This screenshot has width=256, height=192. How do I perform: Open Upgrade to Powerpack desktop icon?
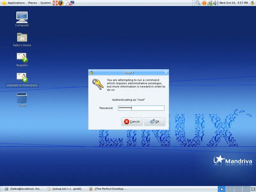[22, 80]
